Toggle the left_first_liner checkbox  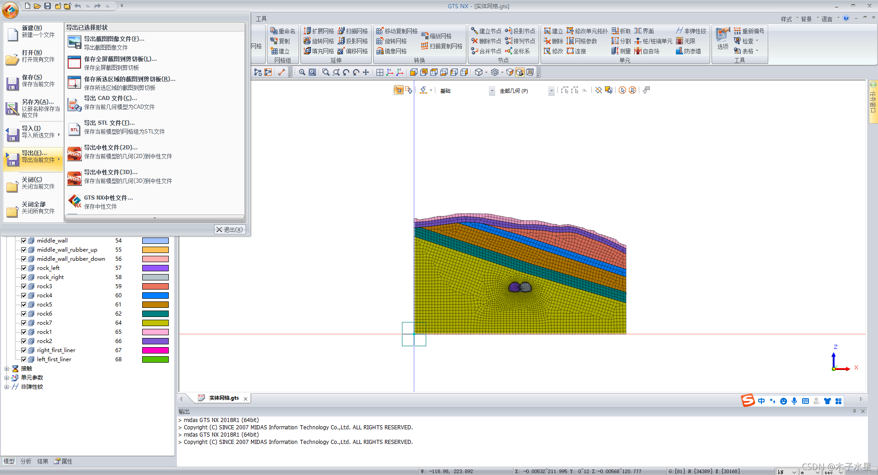[x=24, y=359]
